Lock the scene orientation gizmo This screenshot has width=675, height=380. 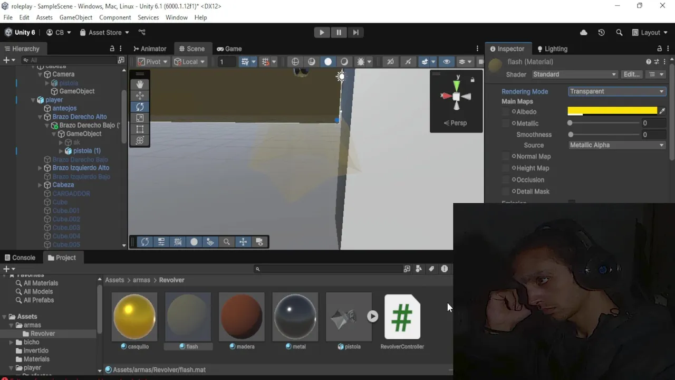point(472,80)
